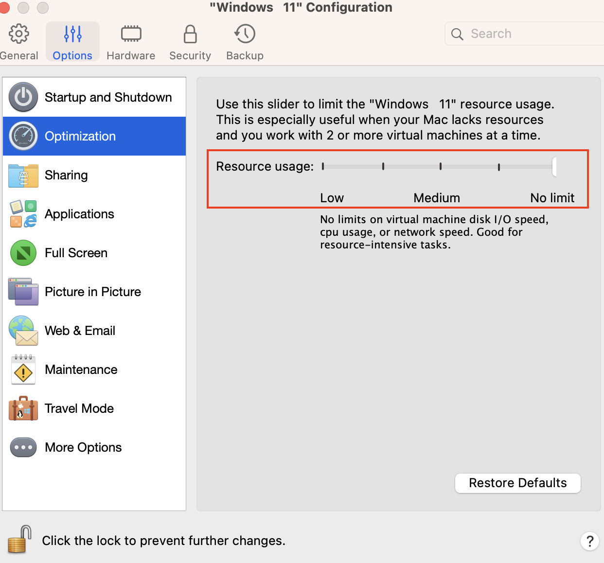Select the Options tab

click(x=72, y=41)
